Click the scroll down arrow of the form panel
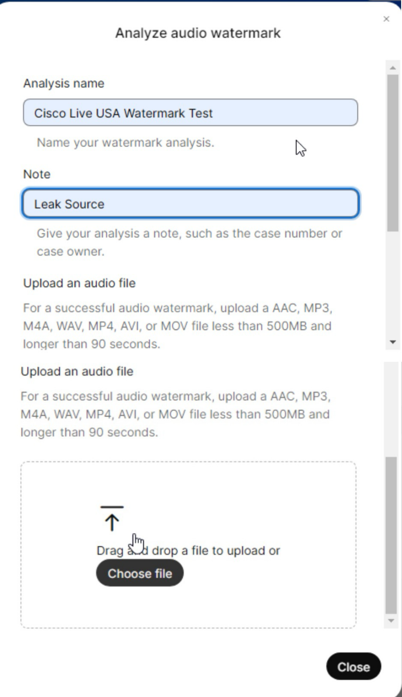402x697 pixels. pos(392,342)
